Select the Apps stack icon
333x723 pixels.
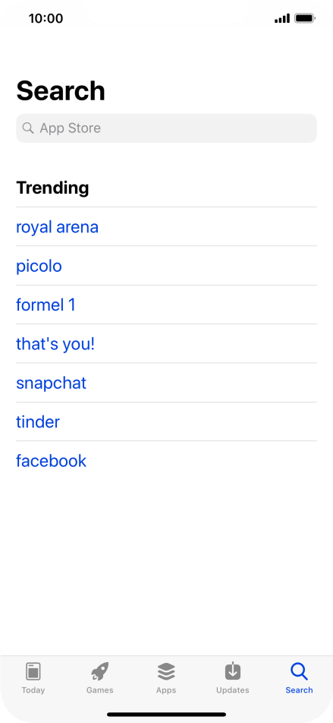coord(166,671)
